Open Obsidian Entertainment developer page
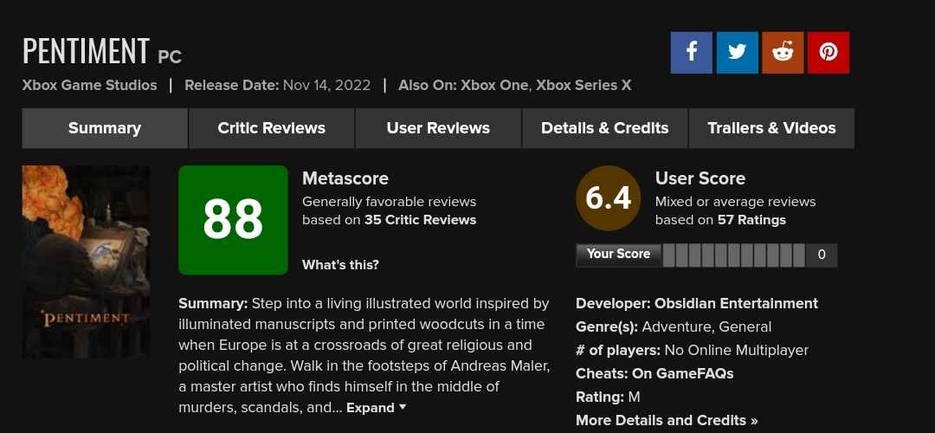This screenshot has width=935, height=433. pos(736,304)
